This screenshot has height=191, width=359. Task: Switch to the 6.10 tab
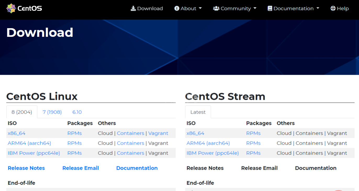pos(77,112)
